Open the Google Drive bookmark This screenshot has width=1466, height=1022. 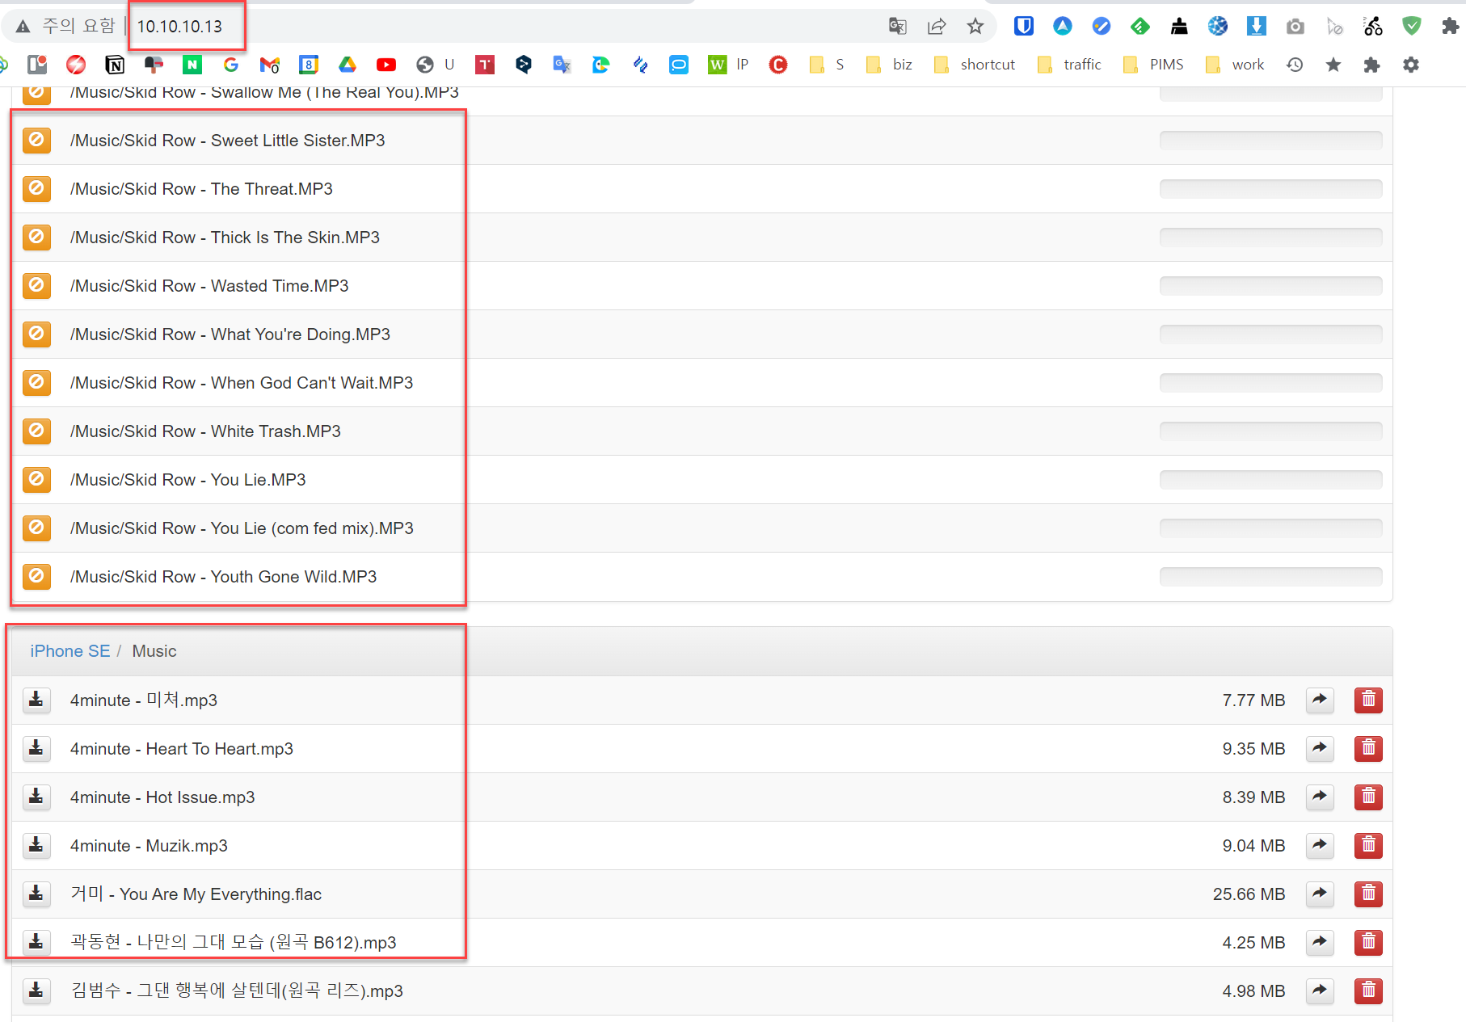pyautogui.click(x=348, y=65)
